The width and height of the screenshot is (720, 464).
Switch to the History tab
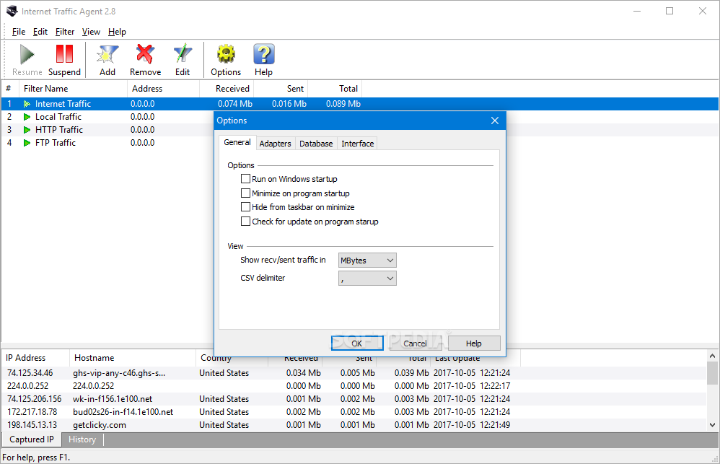[x=82, y=439]
